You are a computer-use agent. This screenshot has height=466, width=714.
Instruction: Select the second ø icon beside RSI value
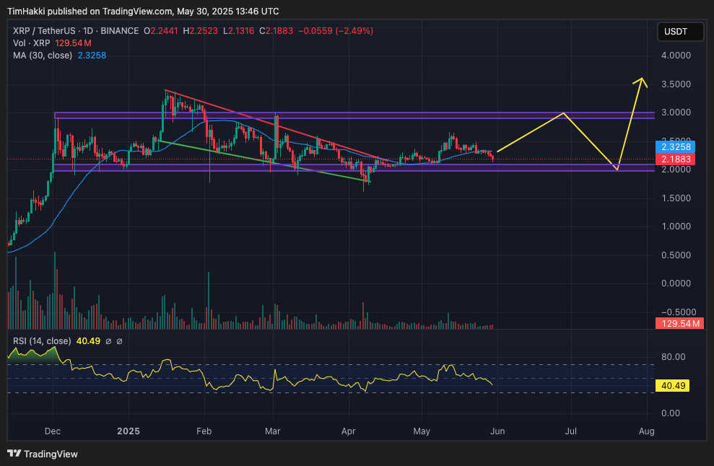120,340
